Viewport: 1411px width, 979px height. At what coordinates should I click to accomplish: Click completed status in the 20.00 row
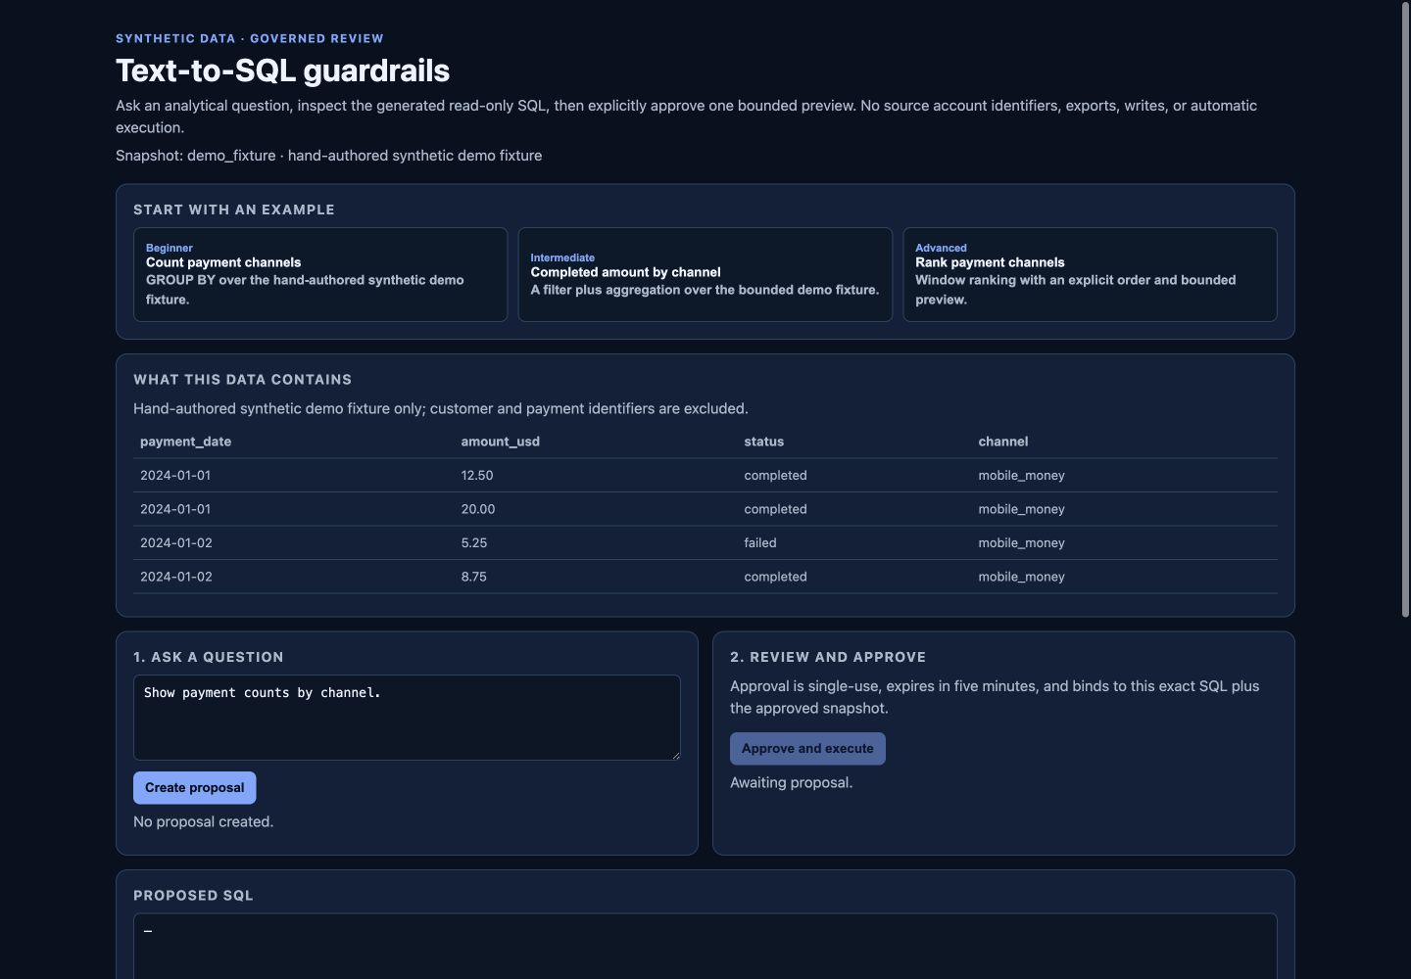pyautogui.click(x=775, y=509)
